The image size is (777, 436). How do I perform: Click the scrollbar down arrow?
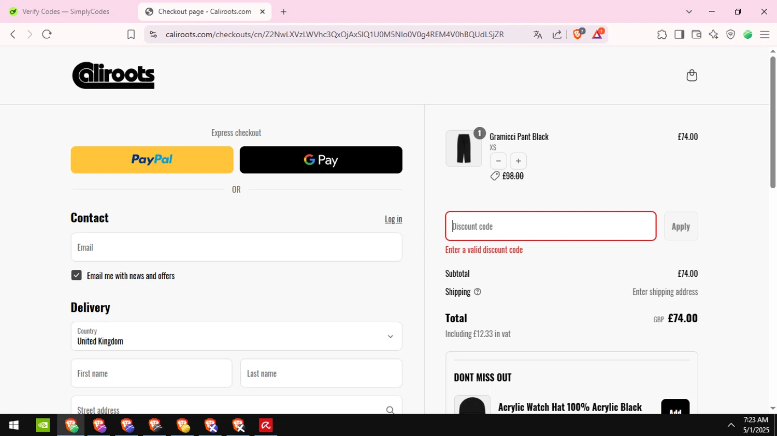coord(773,409)
